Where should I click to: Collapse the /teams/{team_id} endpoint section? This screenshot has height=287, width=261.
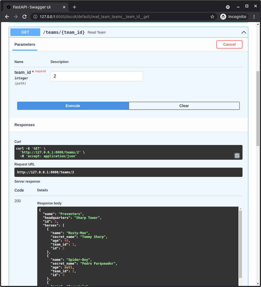[x=244, y=32]
